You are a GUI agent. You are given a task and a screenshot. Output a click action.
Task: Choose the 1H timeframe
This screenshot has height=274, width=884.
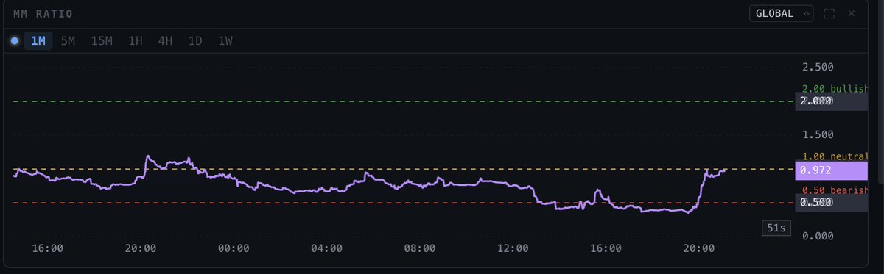[x=136, y=41]
